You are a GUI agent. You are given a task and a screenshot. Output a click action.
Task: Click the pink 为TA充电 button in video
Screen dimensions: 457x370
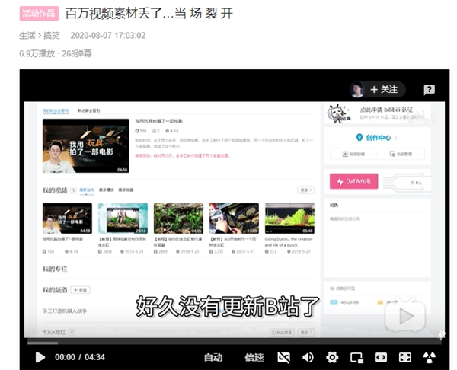click(353, 181)
